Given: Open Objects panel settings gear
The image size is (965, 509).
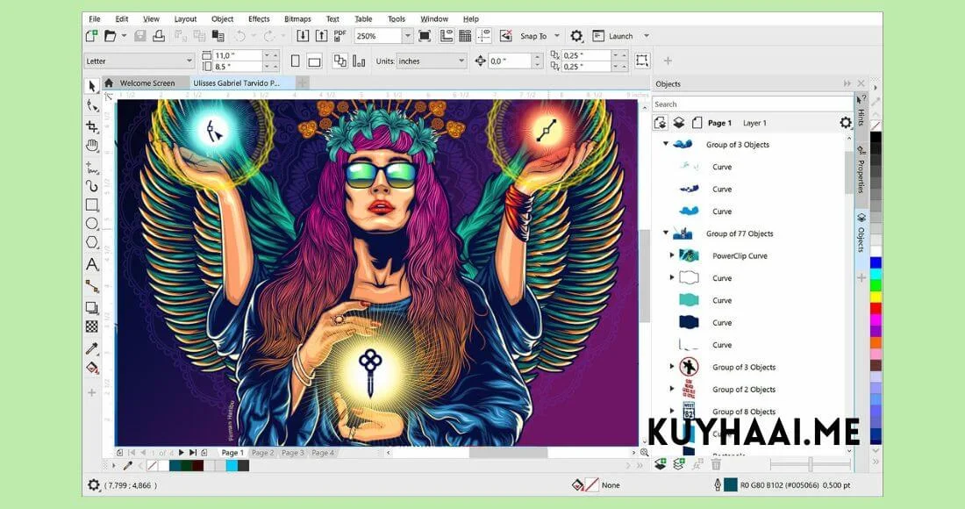Looking at the screenshot, I should (x=846, y=123).
